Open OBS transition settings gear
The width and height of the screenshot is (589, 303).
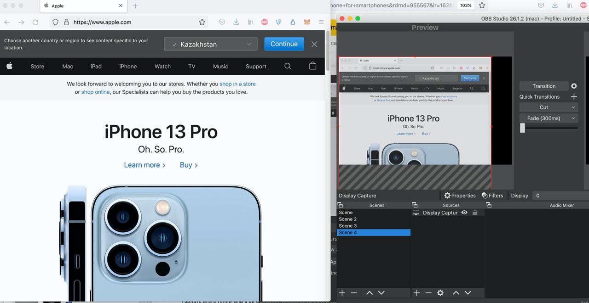coord(574,86)
